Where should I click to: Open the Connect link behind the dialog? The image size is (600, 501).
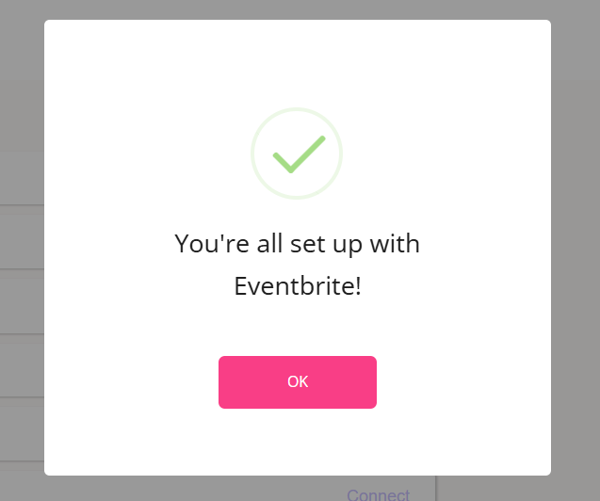pos(378,494)
